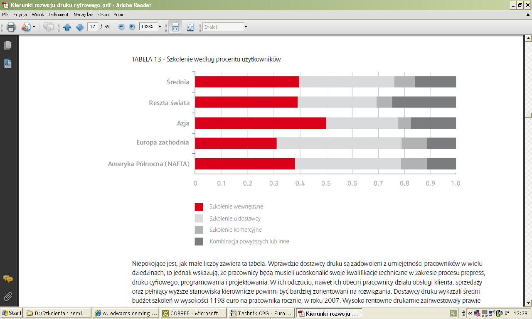Screen dimensions: 532x319
Task: Expand hidden tray icons with the chevron
Action: (470, 314)
